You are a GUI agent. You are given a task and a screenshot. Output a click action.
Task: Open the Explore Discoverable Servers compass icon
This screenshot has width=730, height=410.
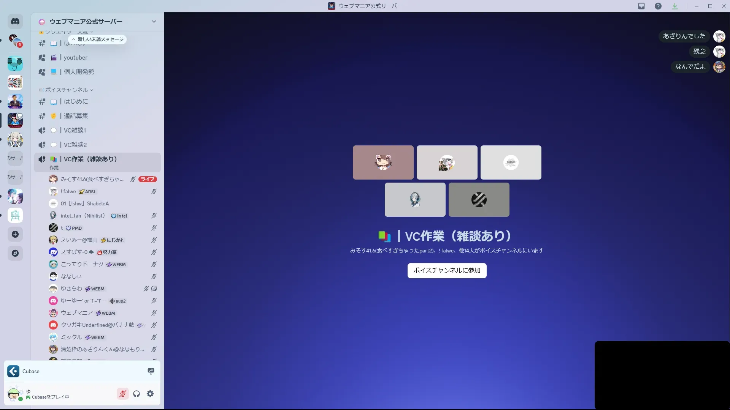tap(15, 253)
